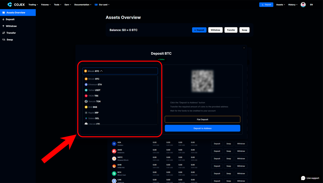The image size is (323, 183).
Task: Choose Tether USDT from coin list
Action: tap(120, 90)
